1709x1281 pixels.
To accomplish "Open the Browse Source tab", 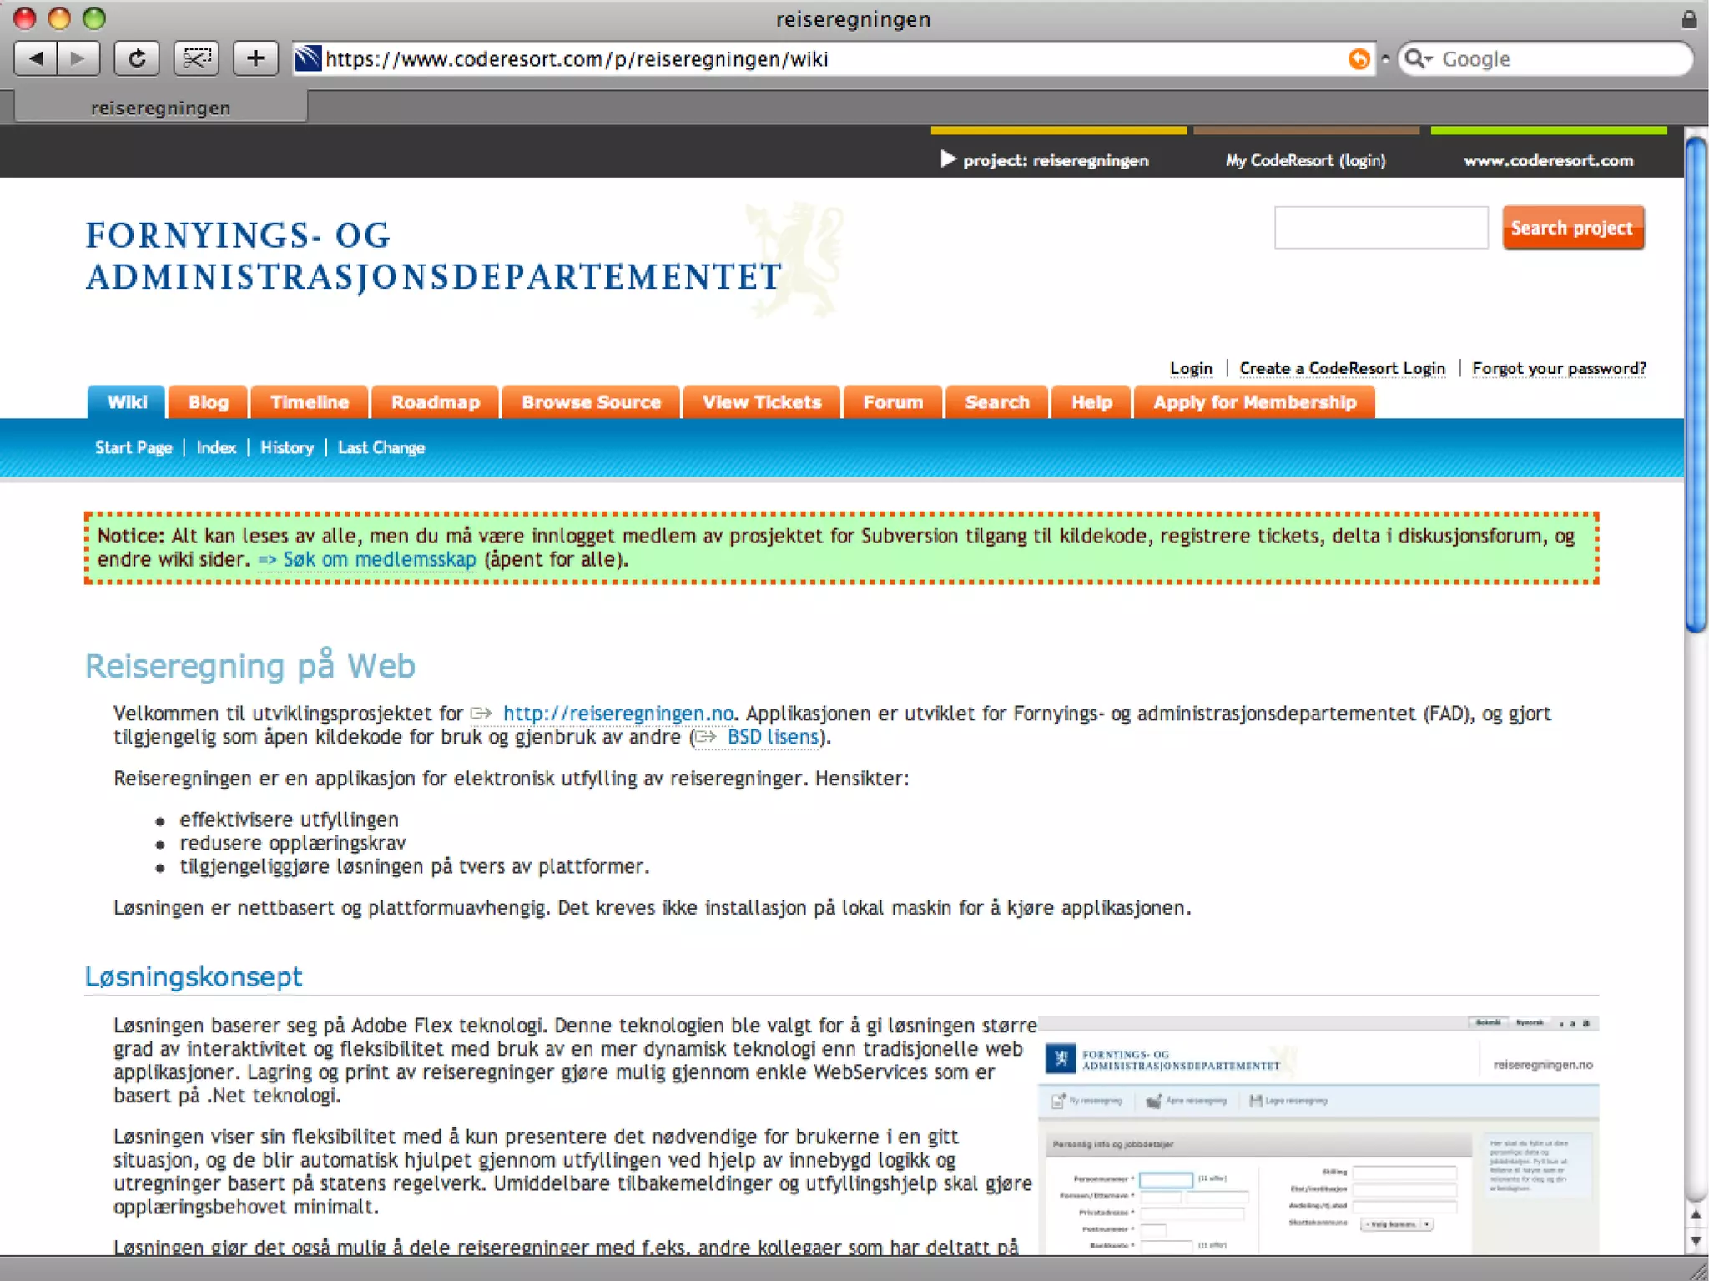I will point(591,402).
